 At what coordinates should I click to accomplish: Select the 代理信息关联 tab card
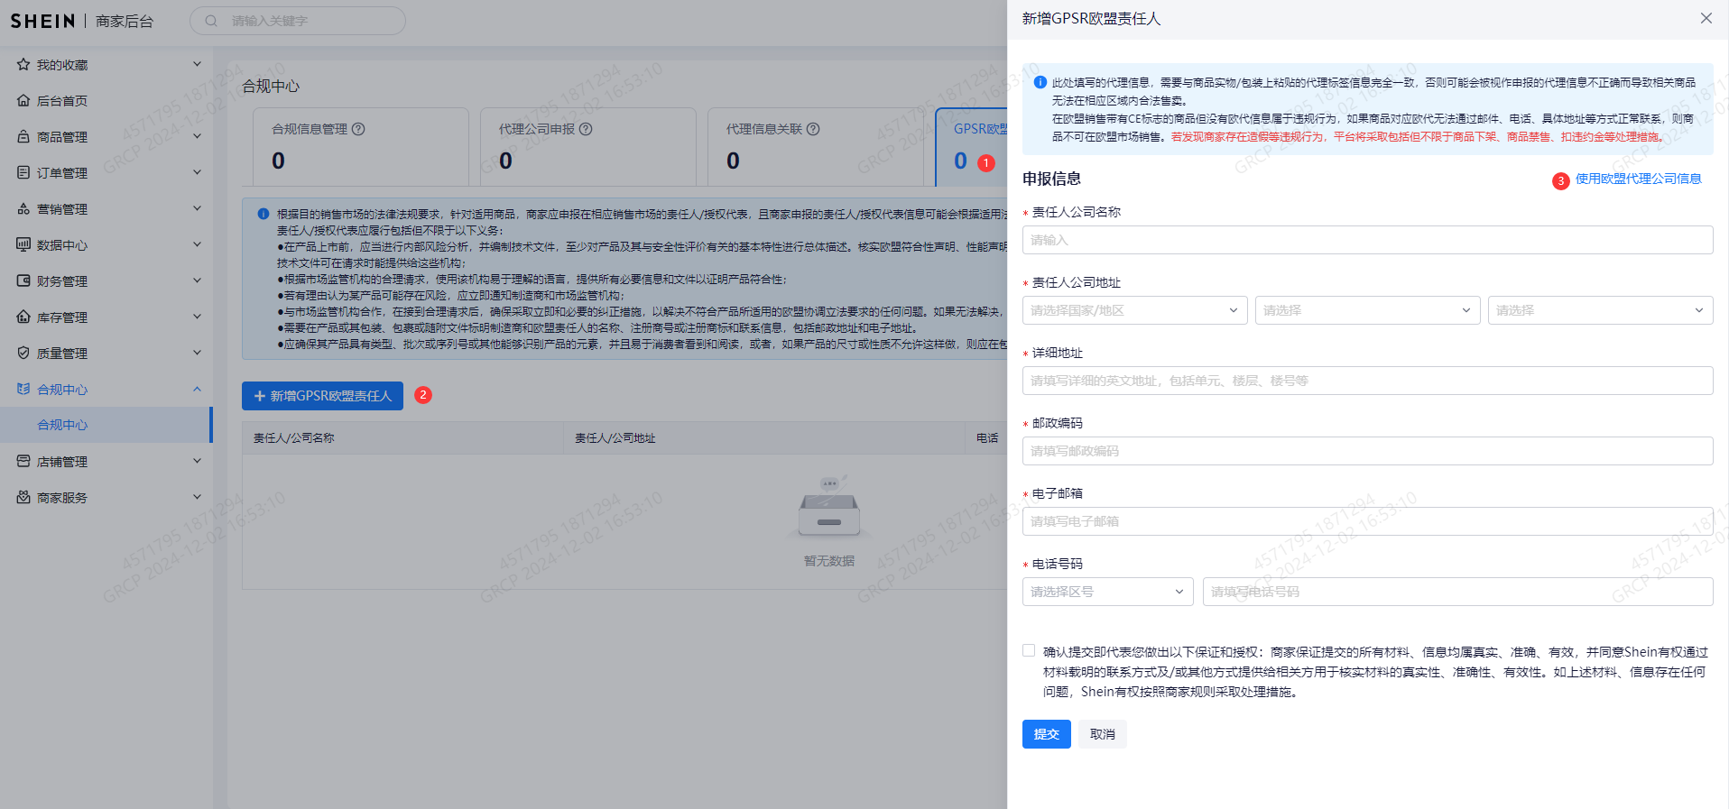[816, 147]
